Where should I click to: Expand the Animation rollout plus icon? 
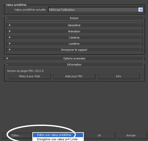[10, 31]
